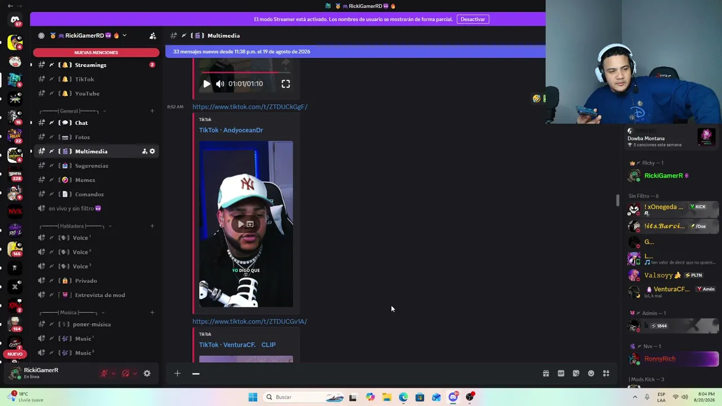Open the sticker picker
The width and height of the screenshot is (722, 406).
coord(576,373)
